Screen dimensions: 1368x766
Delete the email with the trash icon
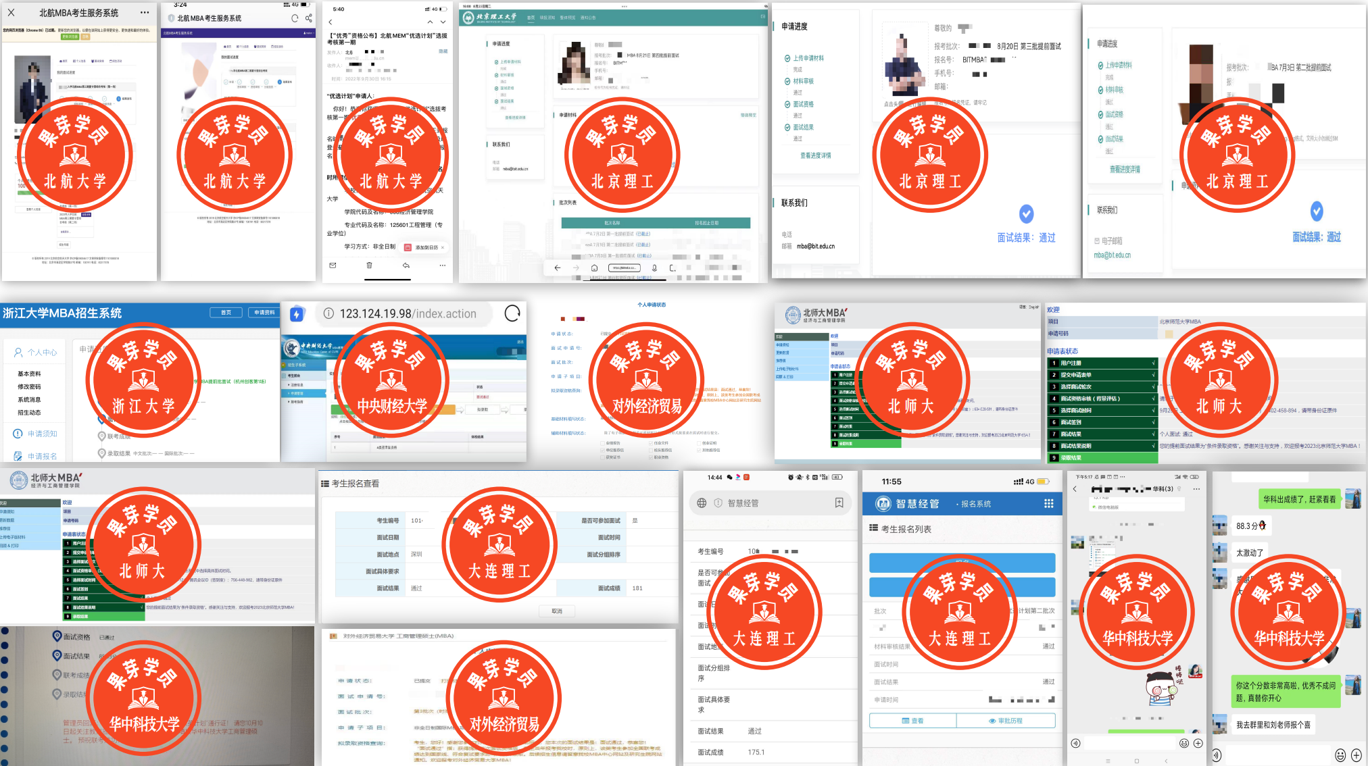369,265
